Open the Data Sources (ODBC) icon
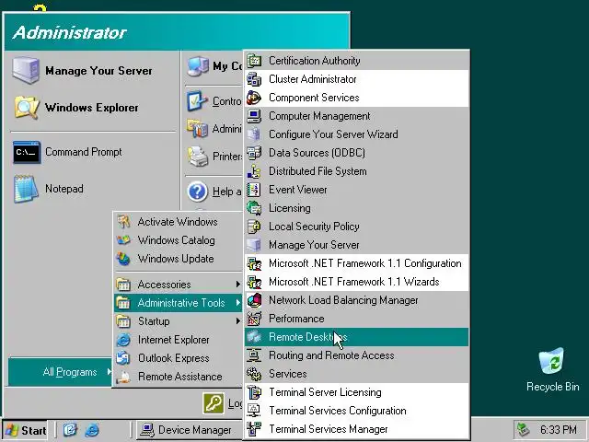This screenshot has height=442, width=589. [x=254, y=153]
